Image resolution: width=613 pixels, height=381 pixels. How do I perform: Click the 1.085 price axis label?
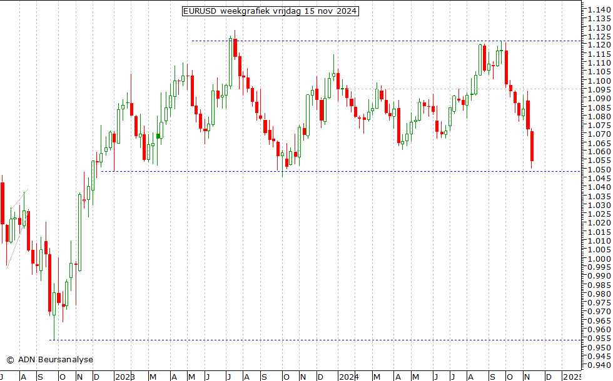(x=599, y=107)
